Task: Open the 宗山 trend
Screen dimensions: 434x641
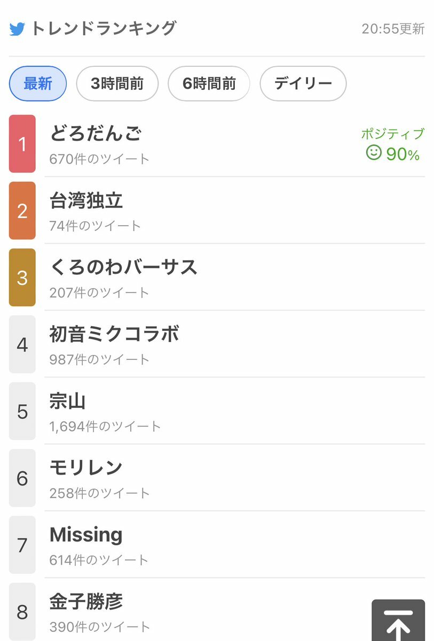Action: point(68,400)
